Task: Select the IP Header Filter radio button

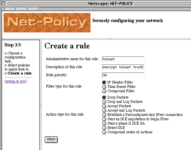Action: coord(104,83)
